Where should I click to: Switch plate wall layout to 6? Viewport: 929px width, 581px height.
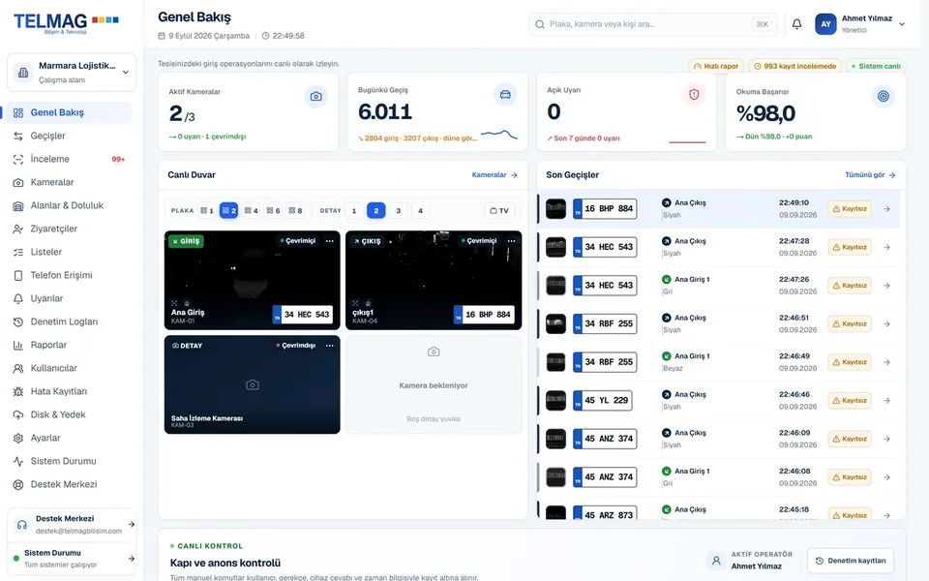pos(273,210)
